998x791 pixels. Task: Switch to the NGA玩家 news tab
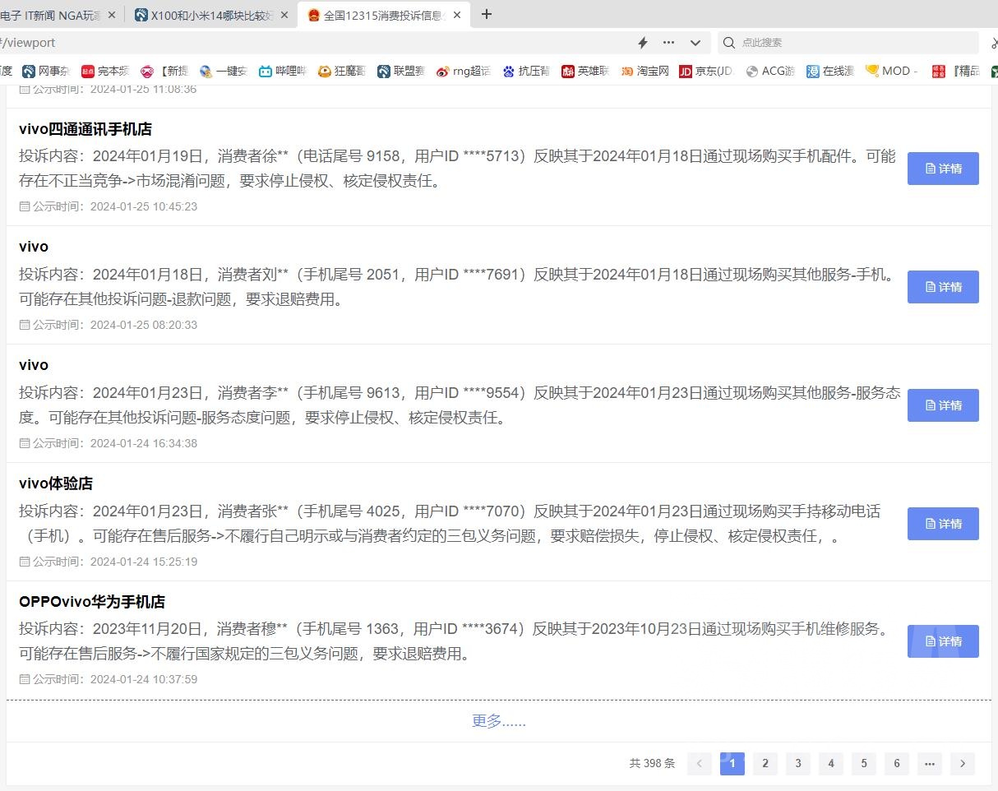pos(53,14)
